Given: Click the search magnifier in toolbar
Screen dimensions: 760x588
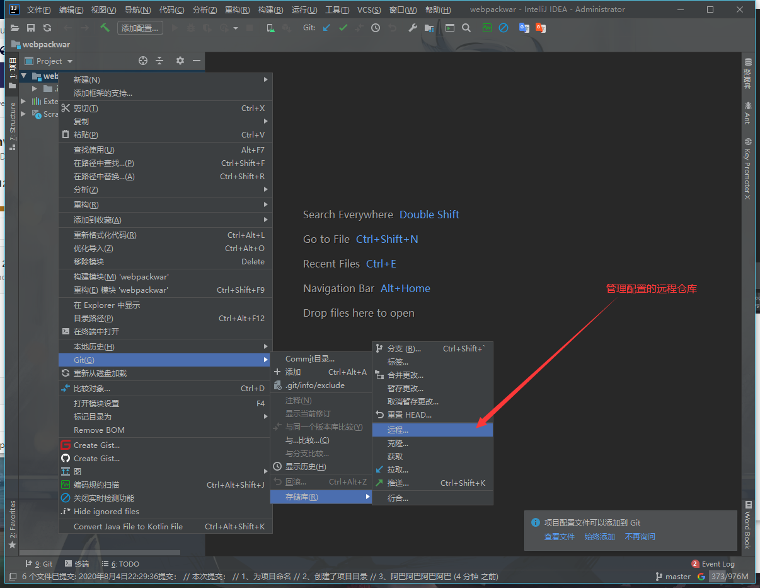Looking at the screenshot, I should (466, 28).
